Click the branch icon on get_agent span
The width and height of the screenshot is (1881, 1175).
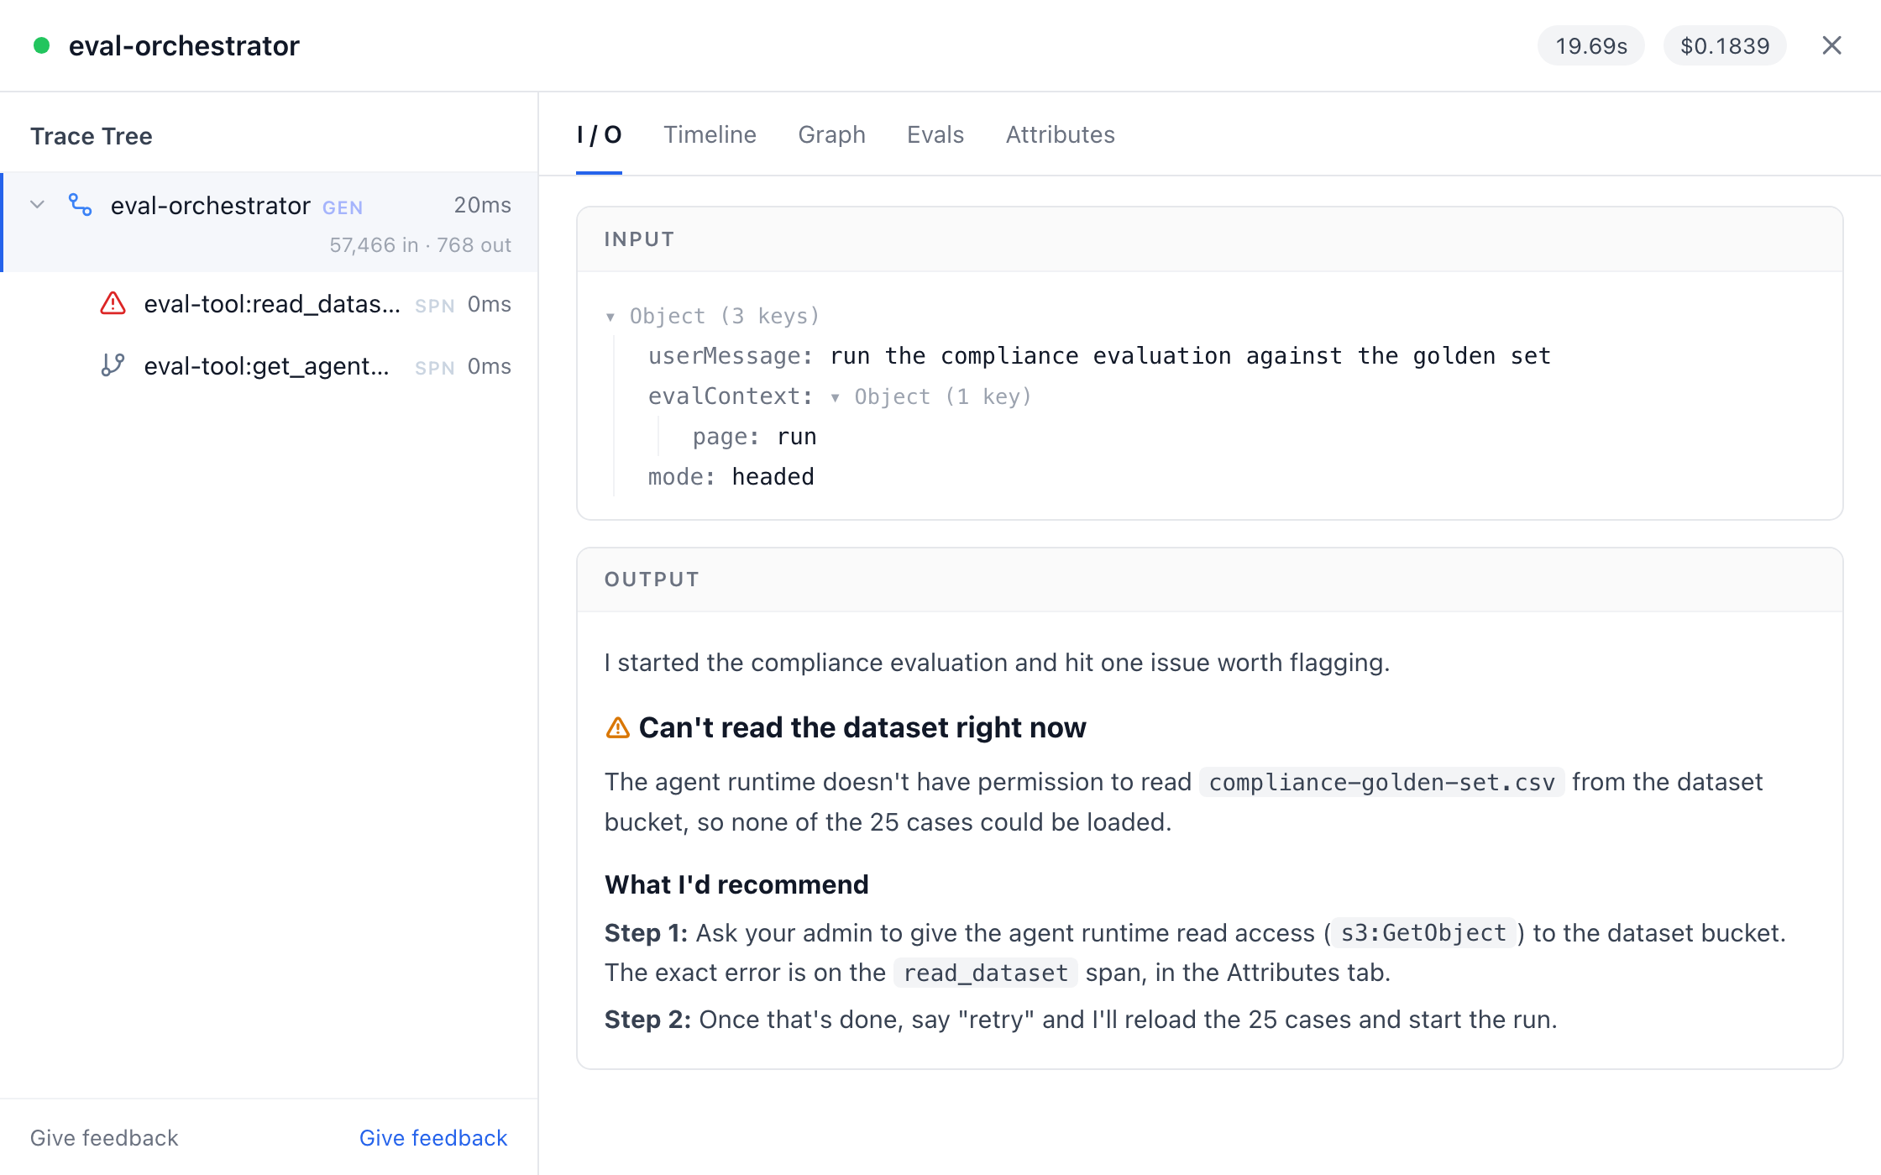[113, 365]
